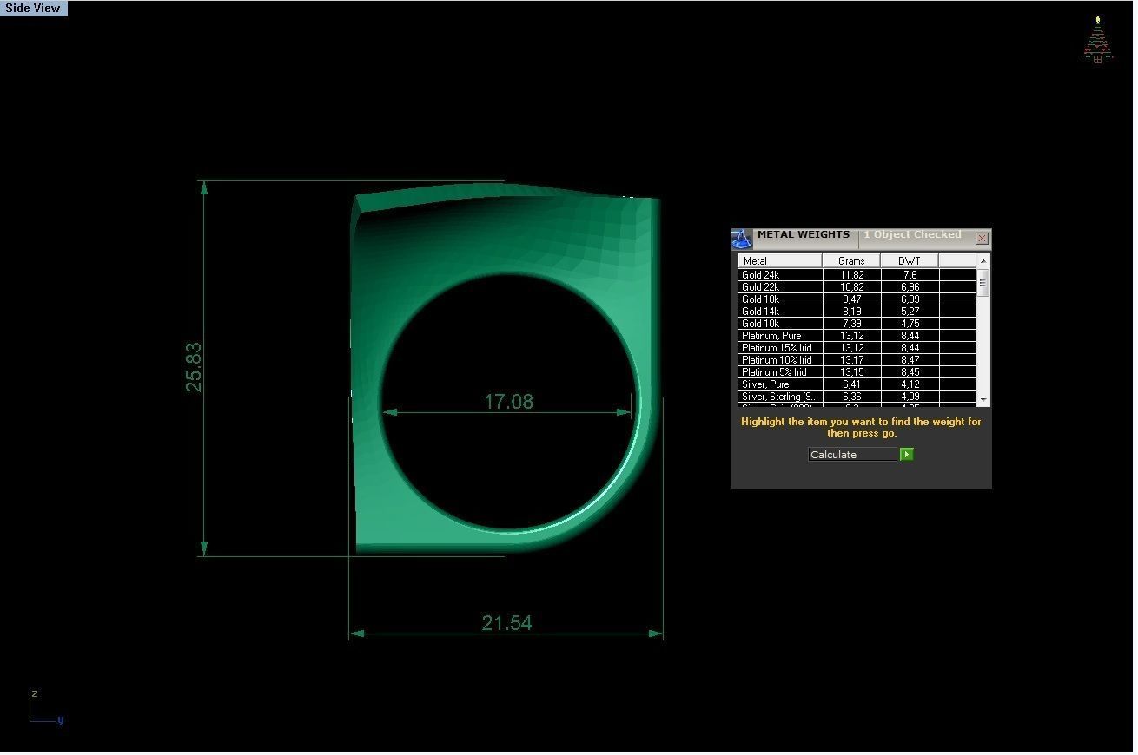Click the 5,27 DWT value for Gold 14k
Screen dimensions: 1138x755
[x=910, y=312]
